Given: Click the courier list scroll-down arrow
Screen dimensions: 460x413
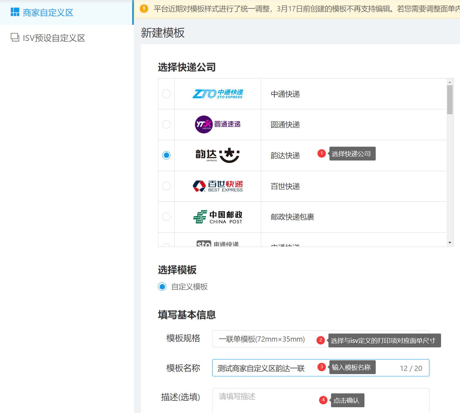Looking at the screenshot, I should pos(450,243).
